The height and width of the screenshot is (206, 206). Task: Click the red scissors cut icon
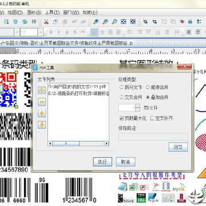46,22
